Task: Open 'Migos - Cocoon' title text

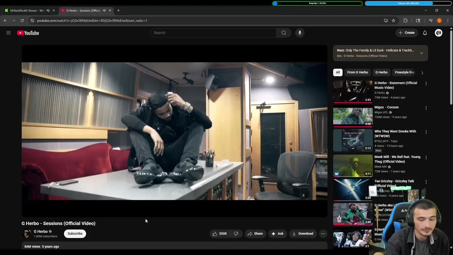Action: pos(386,107)
